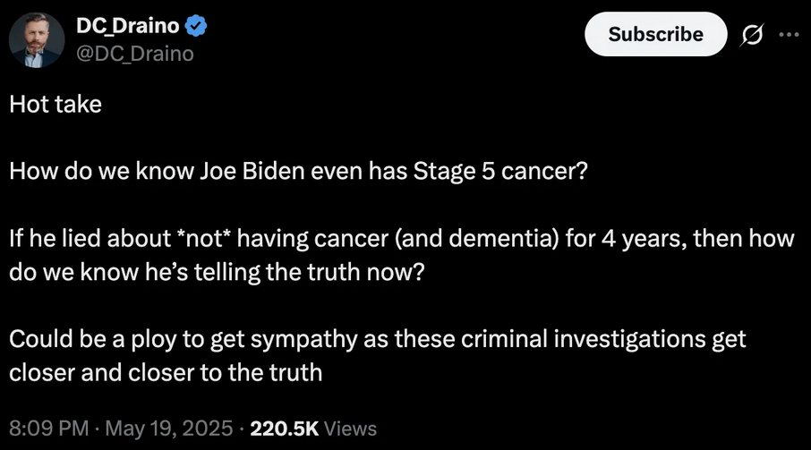The height and width of the screenshot is (450, 811).
Task: Open DC_Draino's profile picture
Action: point(36,40)
